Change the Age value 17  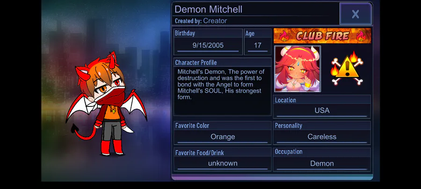[x=257, y=45]
